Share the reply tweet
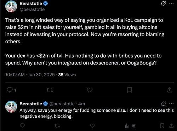The height and width of the screenshot is (131, 177). [171, 126]
